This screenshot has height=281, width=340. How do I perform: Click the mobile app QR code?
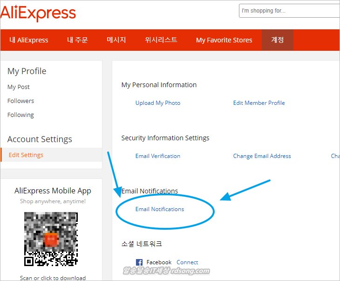click(51, 239)
